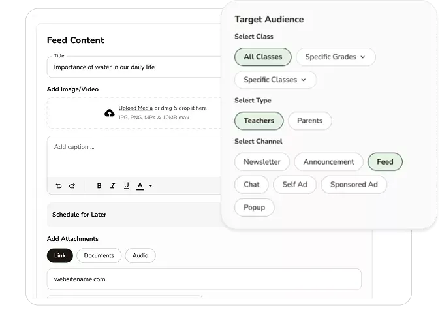Toggle bold text formatting
This screenshot has width=440, height=314.
click(99, 186)
